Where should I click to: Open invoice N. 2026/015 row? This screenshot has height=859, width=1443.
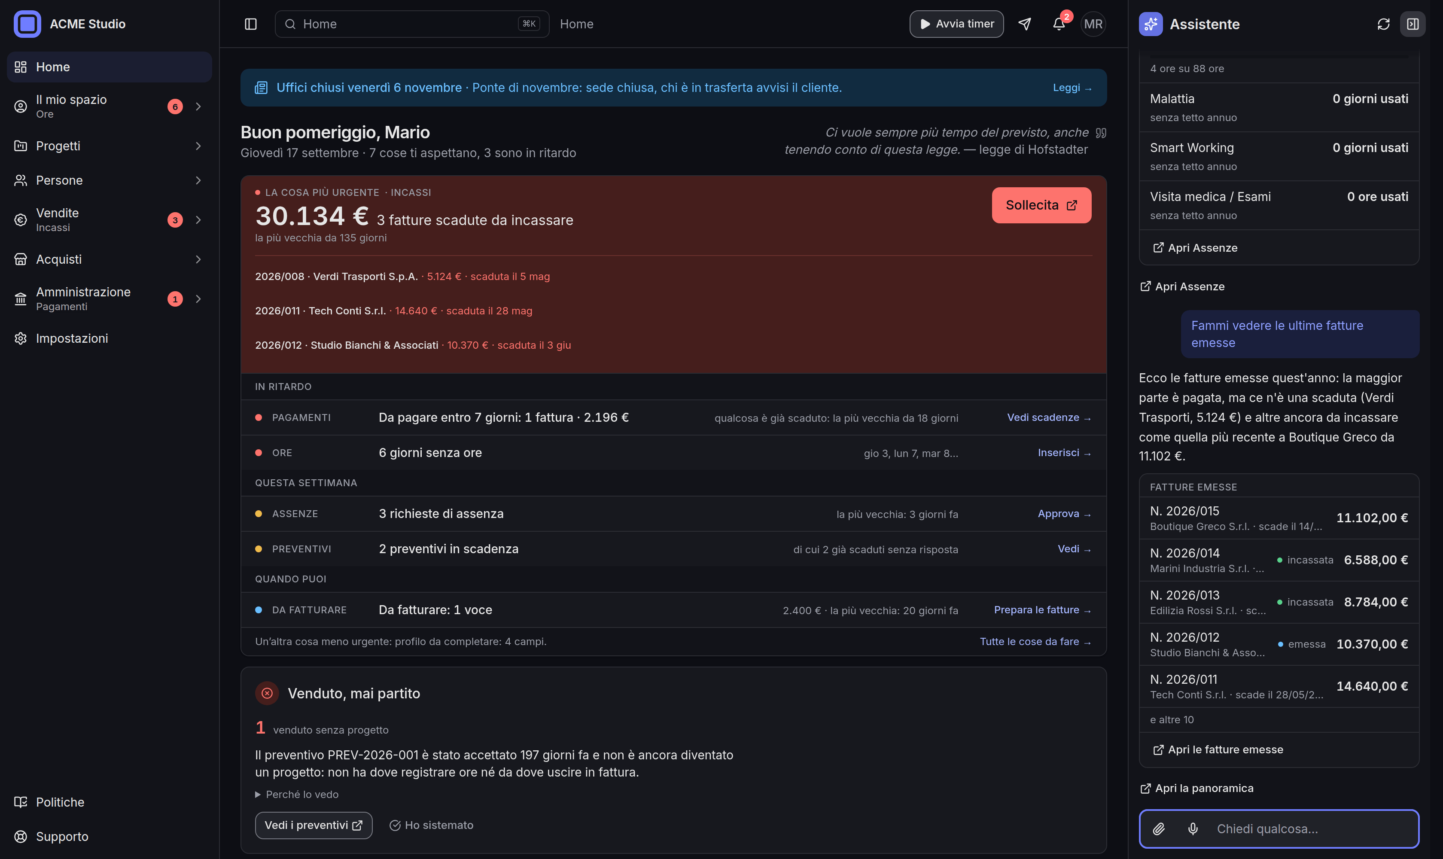(x=1279, y=518)
